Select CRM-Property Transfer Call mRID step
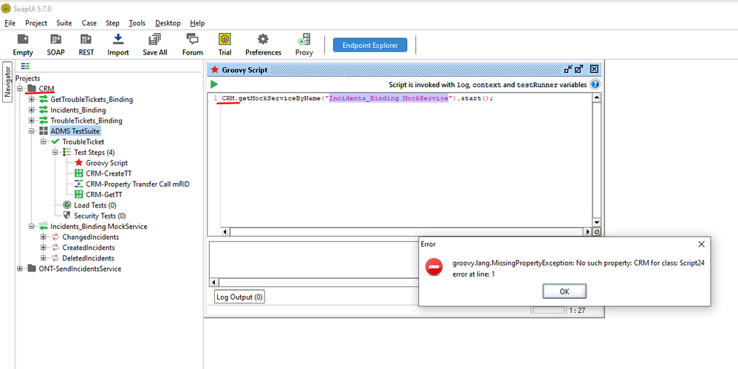 pyautogui.click(x=137, y=184)
